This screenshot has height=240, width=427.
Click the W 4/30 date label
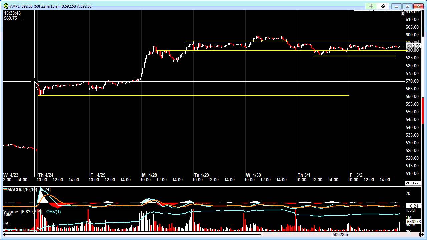pyautogui.click(x=253, y=175)
